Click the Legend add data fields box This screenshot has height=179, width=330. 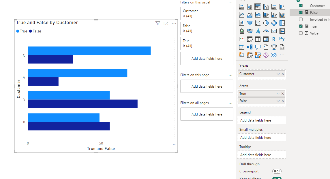pos(262,120)
